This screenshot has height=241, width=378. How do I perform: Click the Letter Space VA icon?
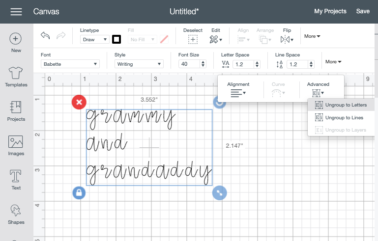[226, 64]
